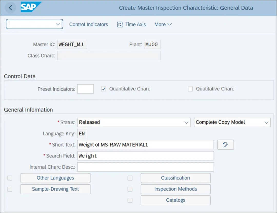The height and width of the screenshot is (213, 277).
Task: Click the Other Languages button
Action: [55, 178]
